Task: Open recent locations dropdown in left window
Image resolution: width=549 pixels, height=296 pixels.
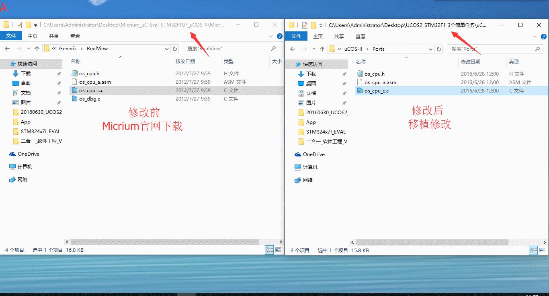Action: click(29, 49)
